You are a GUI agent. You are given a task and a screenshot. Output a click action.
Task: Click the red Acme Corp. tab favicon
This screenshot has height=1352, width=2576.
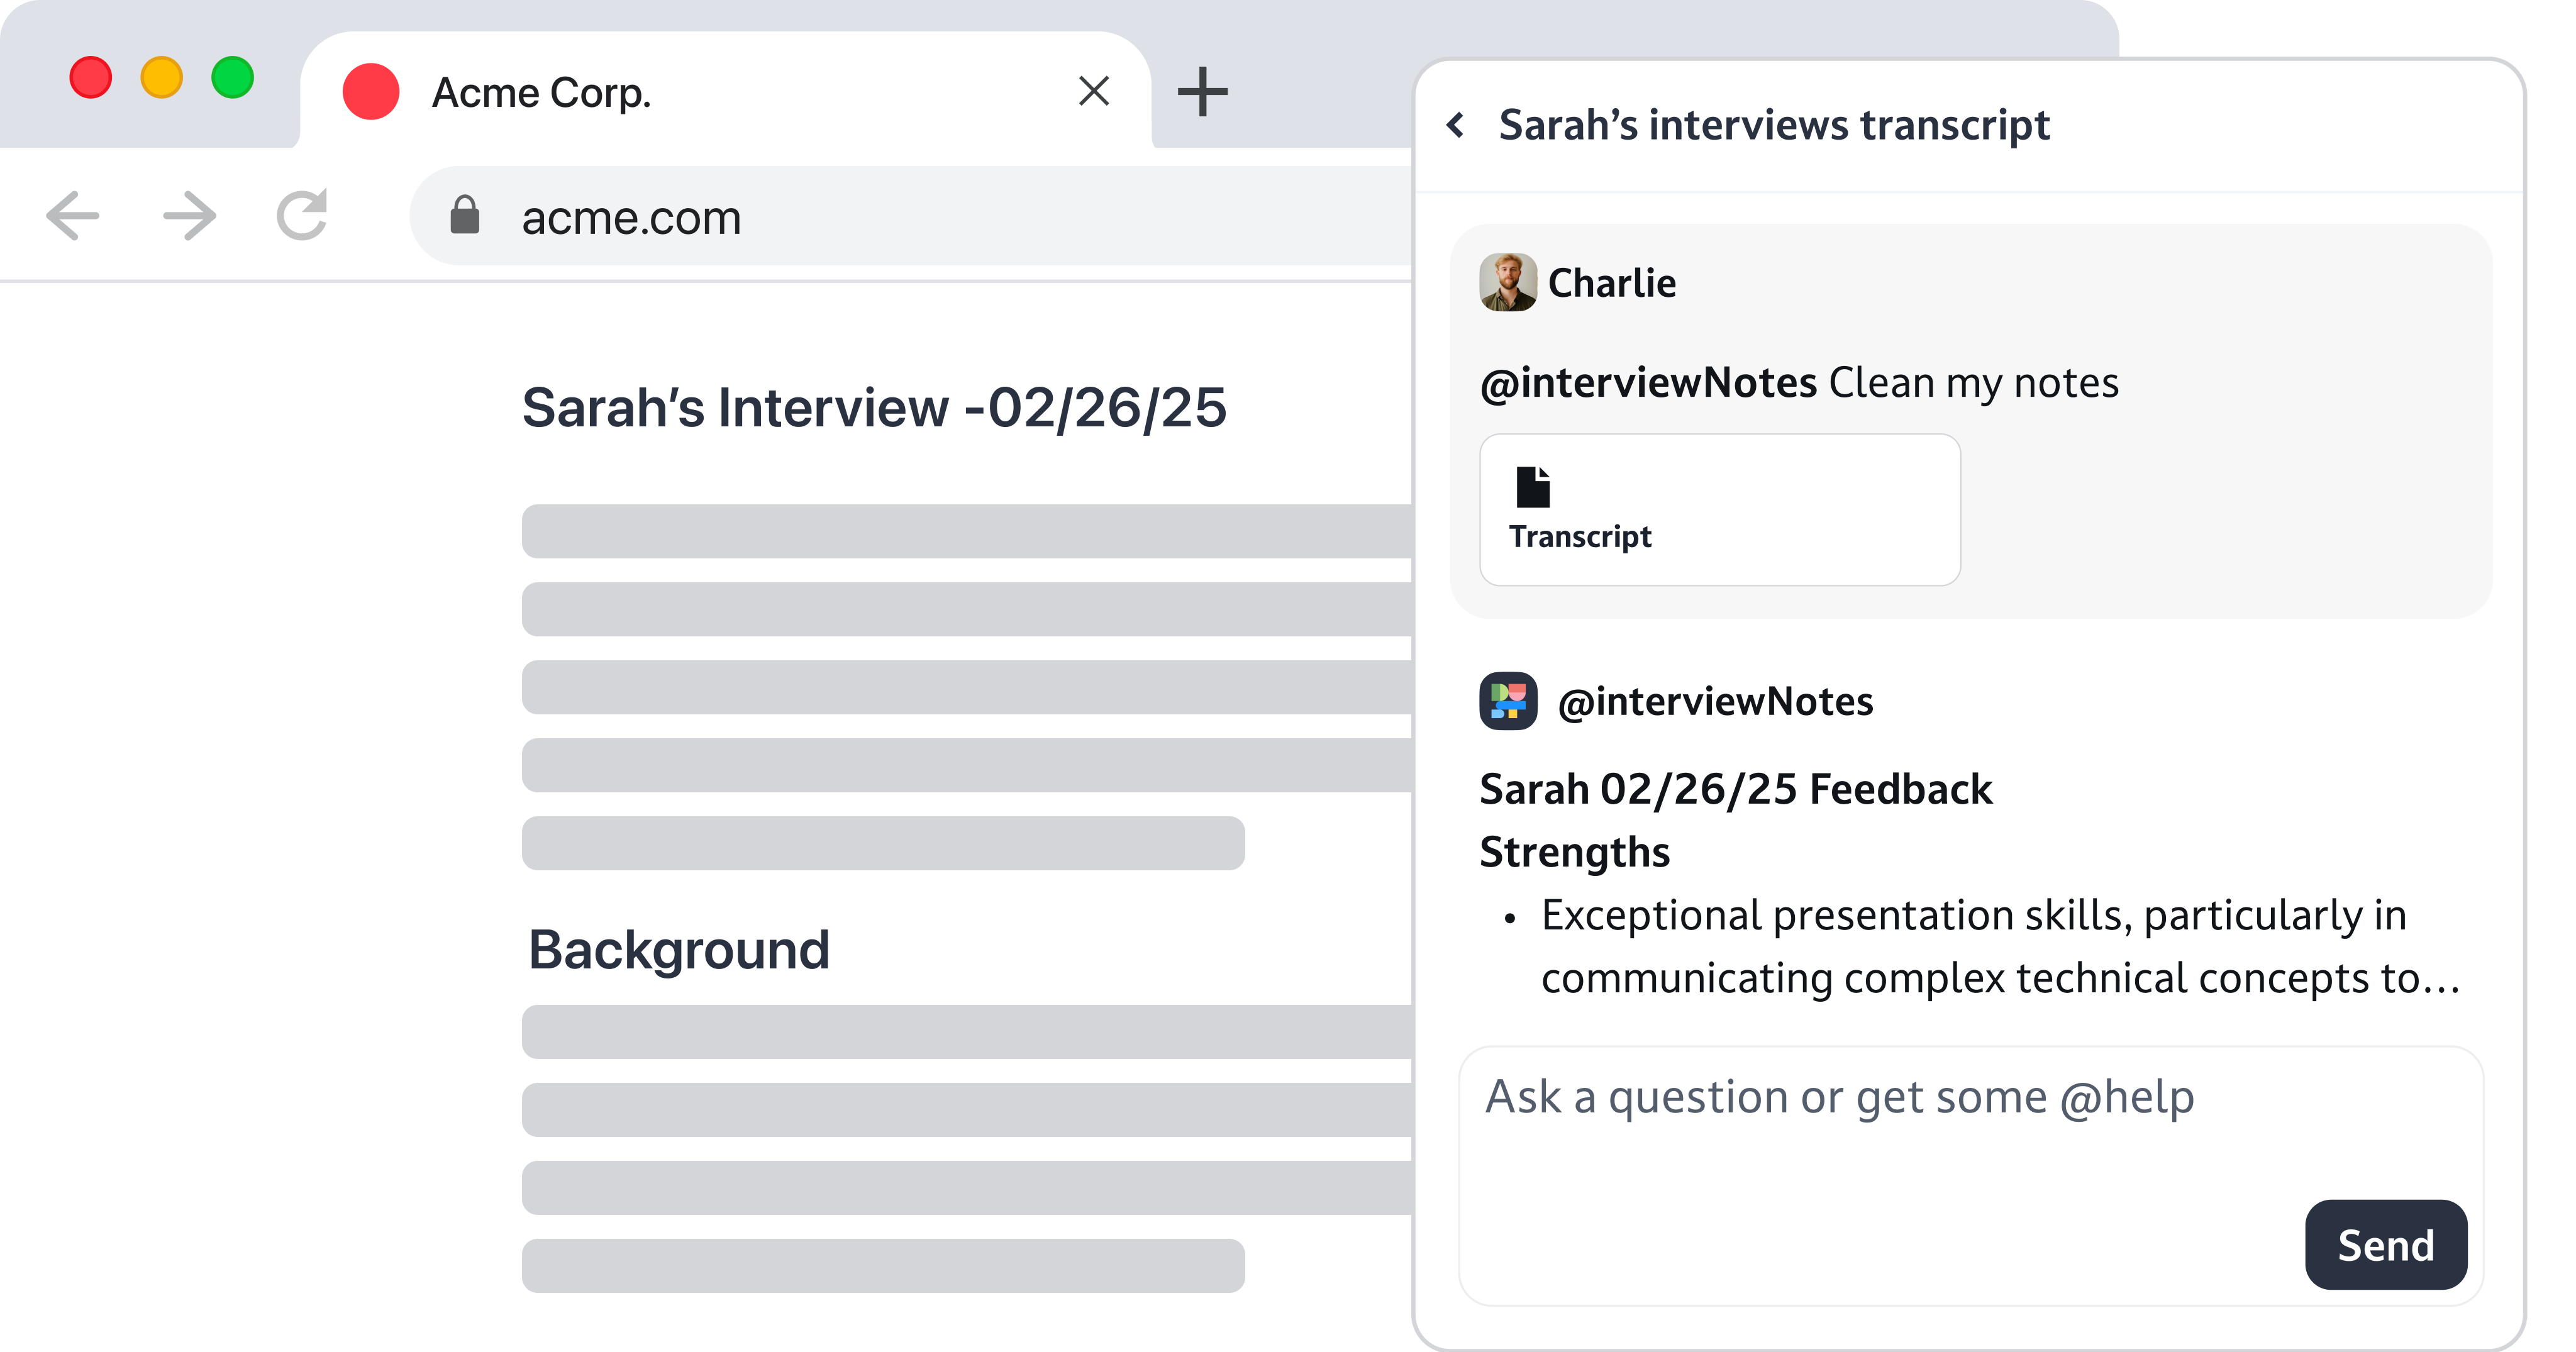[371, 92]
